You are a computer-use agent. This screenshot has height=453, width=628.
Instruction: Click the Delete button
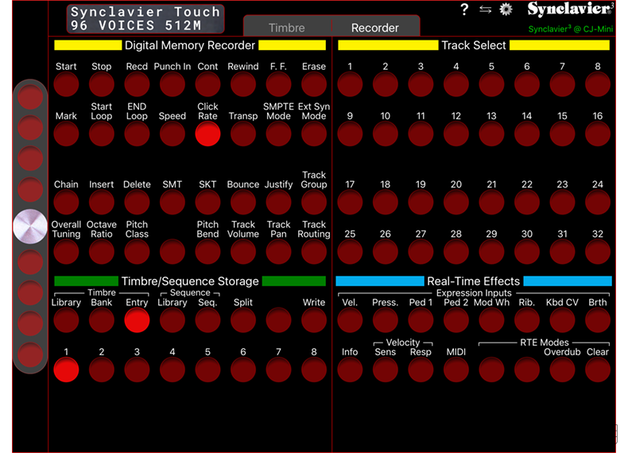click(x=137, y=202)
